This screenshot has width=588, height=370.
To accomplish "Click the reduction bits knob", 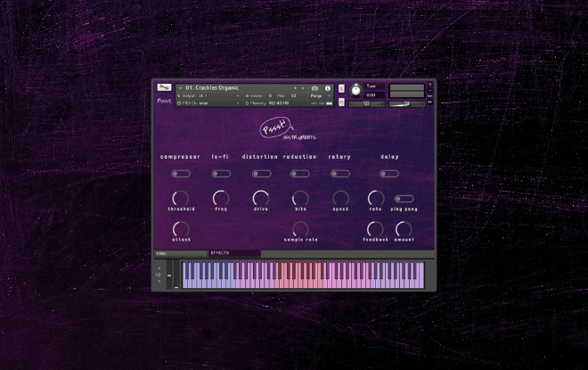I will pos(300,198).
